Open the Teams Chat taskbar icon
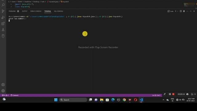 tap(96, 100)
